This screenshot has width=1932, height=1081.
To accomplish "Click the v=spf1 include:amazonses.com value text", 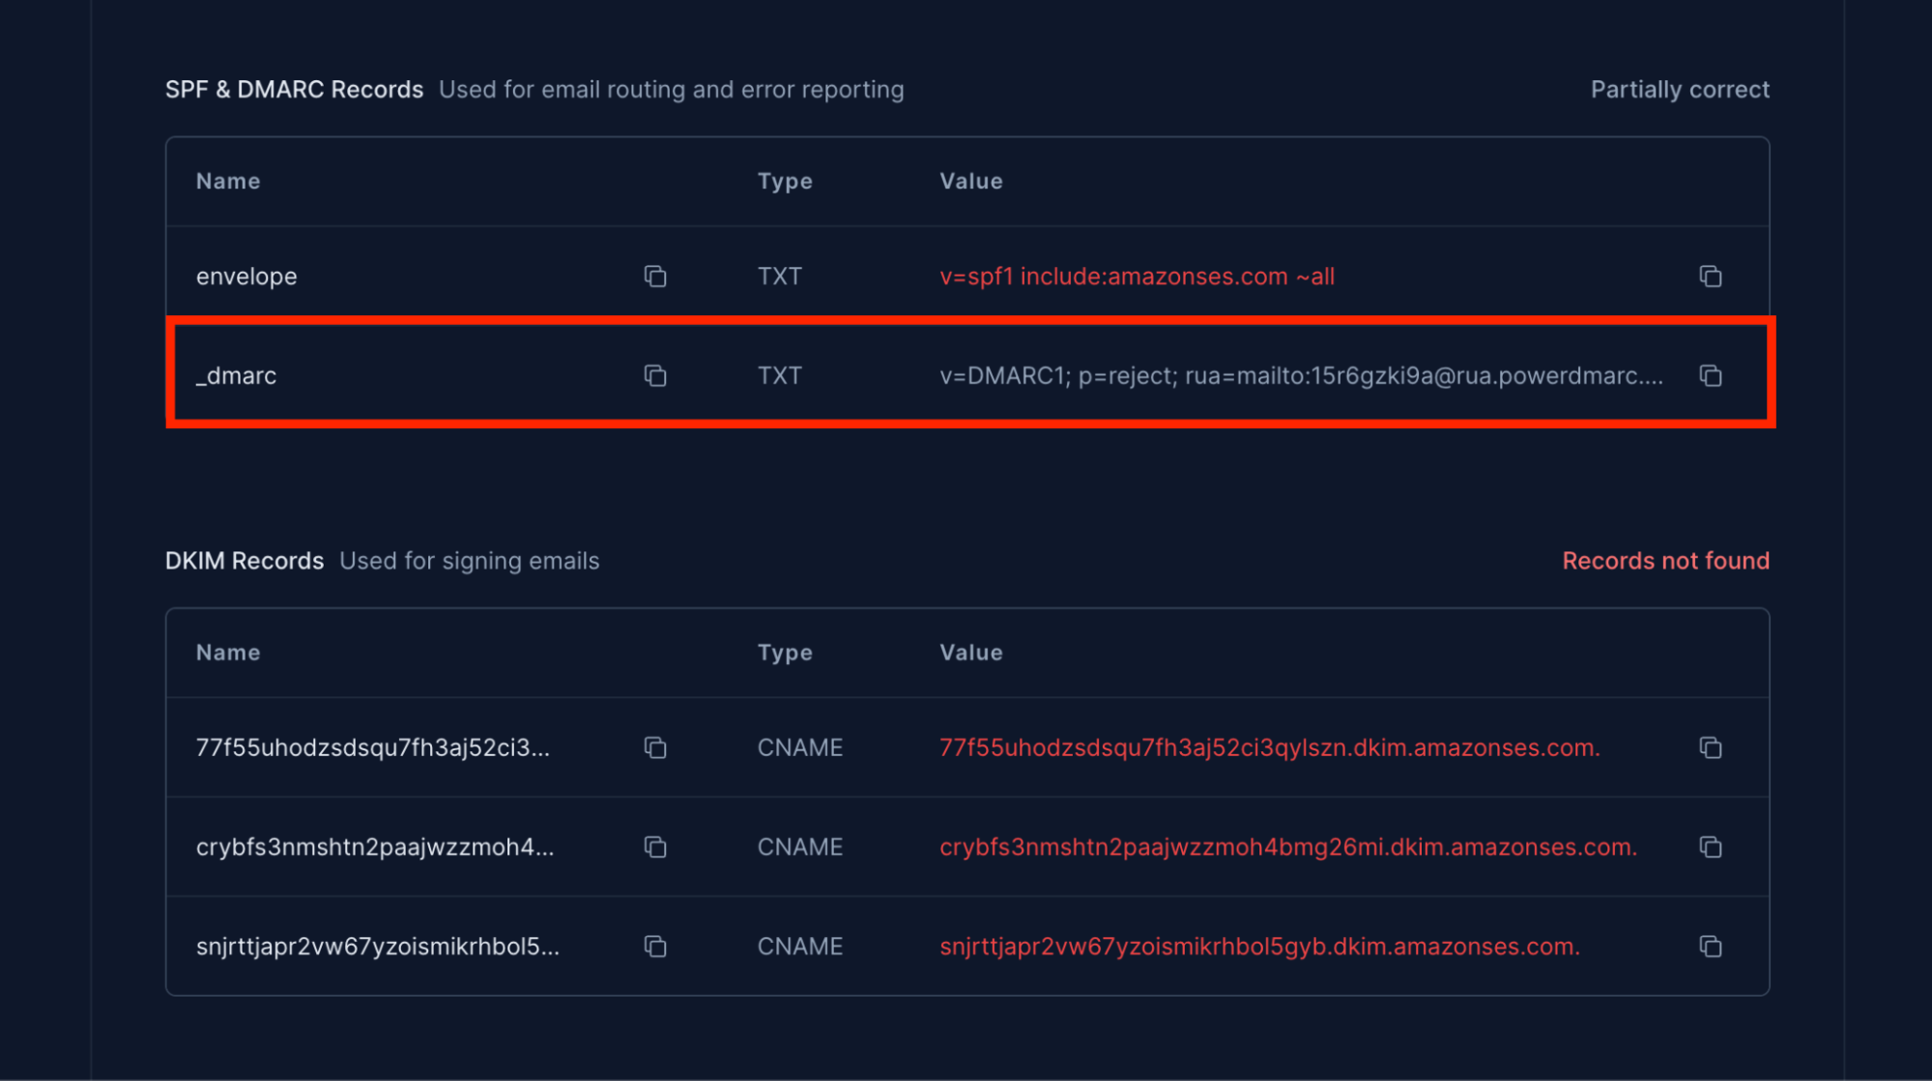I will (1137, 277).
